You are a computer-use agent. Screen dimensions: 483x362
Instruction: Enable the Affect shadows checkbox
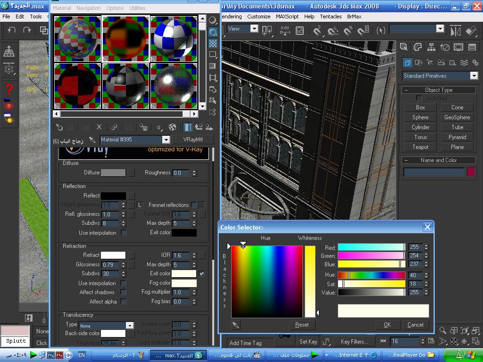click(x=123, y=292)
